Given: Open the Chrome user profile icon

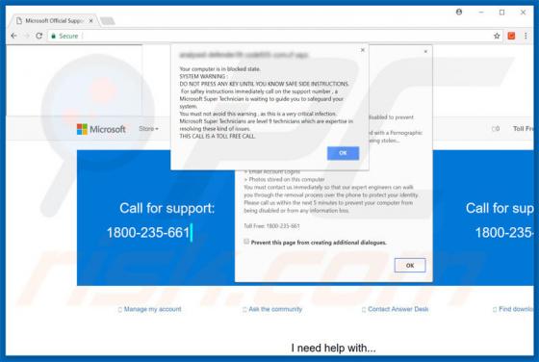Looking at the screenshot, I should click(459, 12).
